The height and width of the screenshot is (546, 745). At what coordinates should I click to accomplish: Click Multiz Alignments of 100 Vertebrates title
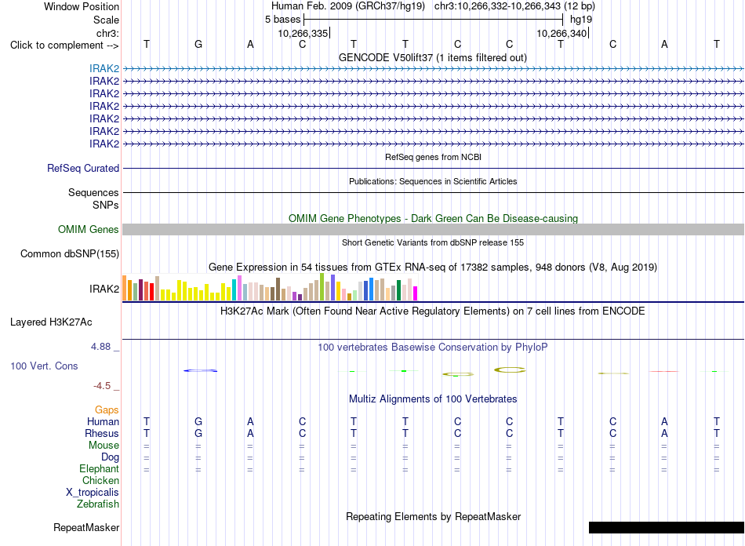[x=433, y=399]
